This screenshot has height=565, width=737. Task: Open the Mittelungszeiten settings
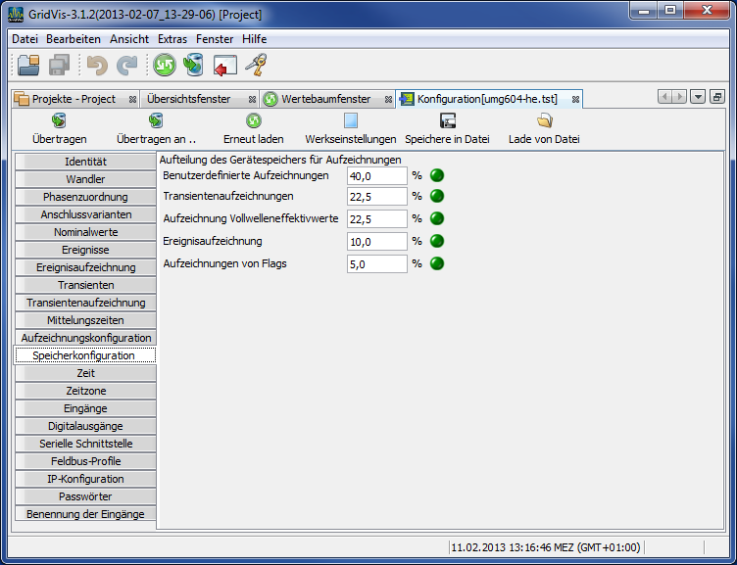(85, 320)
